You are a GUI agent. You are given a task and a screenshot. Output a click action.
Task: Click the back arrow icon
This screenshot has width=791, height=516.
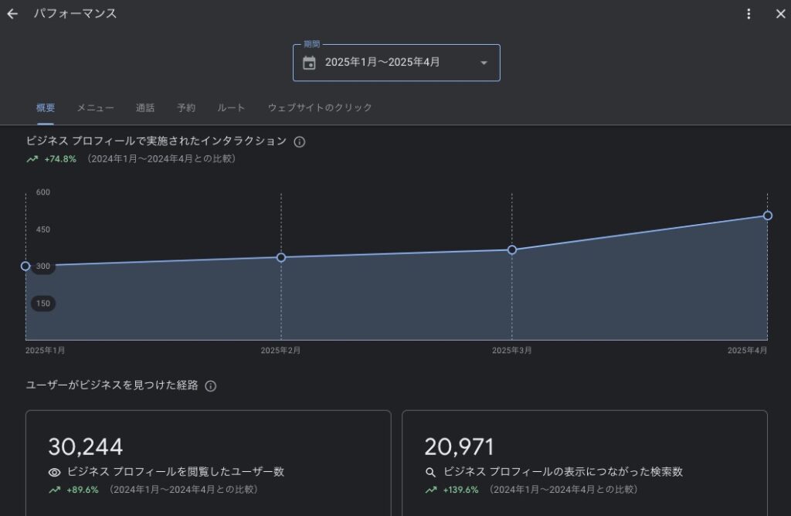coord(12,14)
